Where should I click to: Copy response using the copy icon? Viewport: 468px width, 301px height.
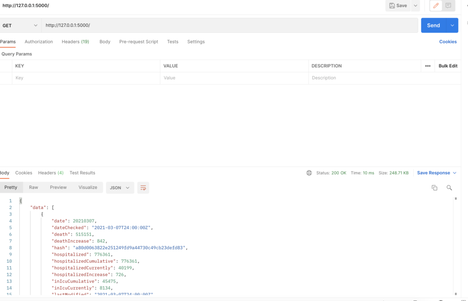[434, 188]
